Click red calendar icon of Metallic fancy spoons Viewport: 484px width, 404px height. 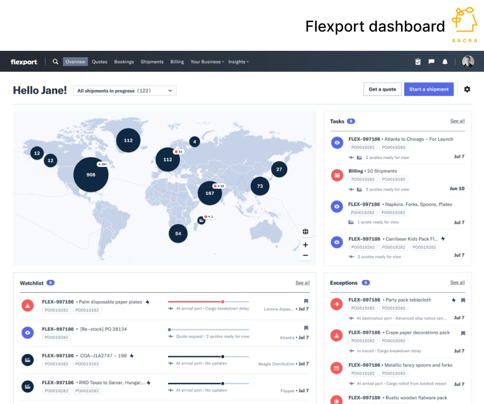336,368
